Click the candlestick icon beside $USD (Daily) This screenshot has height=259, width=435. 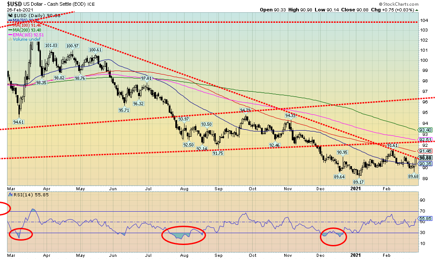point(9,15)
